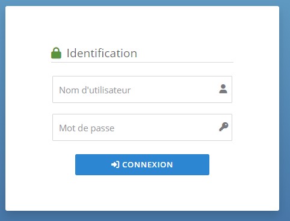
Task: Focus the Mot de passe input field
Action: (x=142, y=127)
